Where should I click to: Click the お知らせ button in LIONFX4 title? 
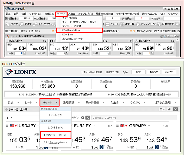point(171,9)
